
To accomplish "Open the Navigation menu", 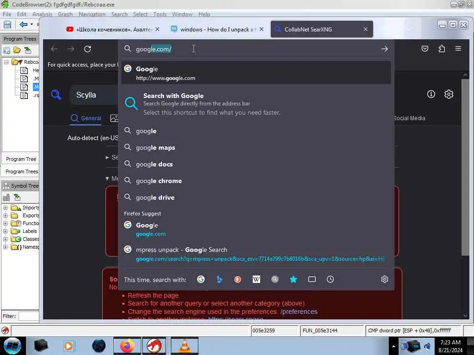I will [92, 14].
